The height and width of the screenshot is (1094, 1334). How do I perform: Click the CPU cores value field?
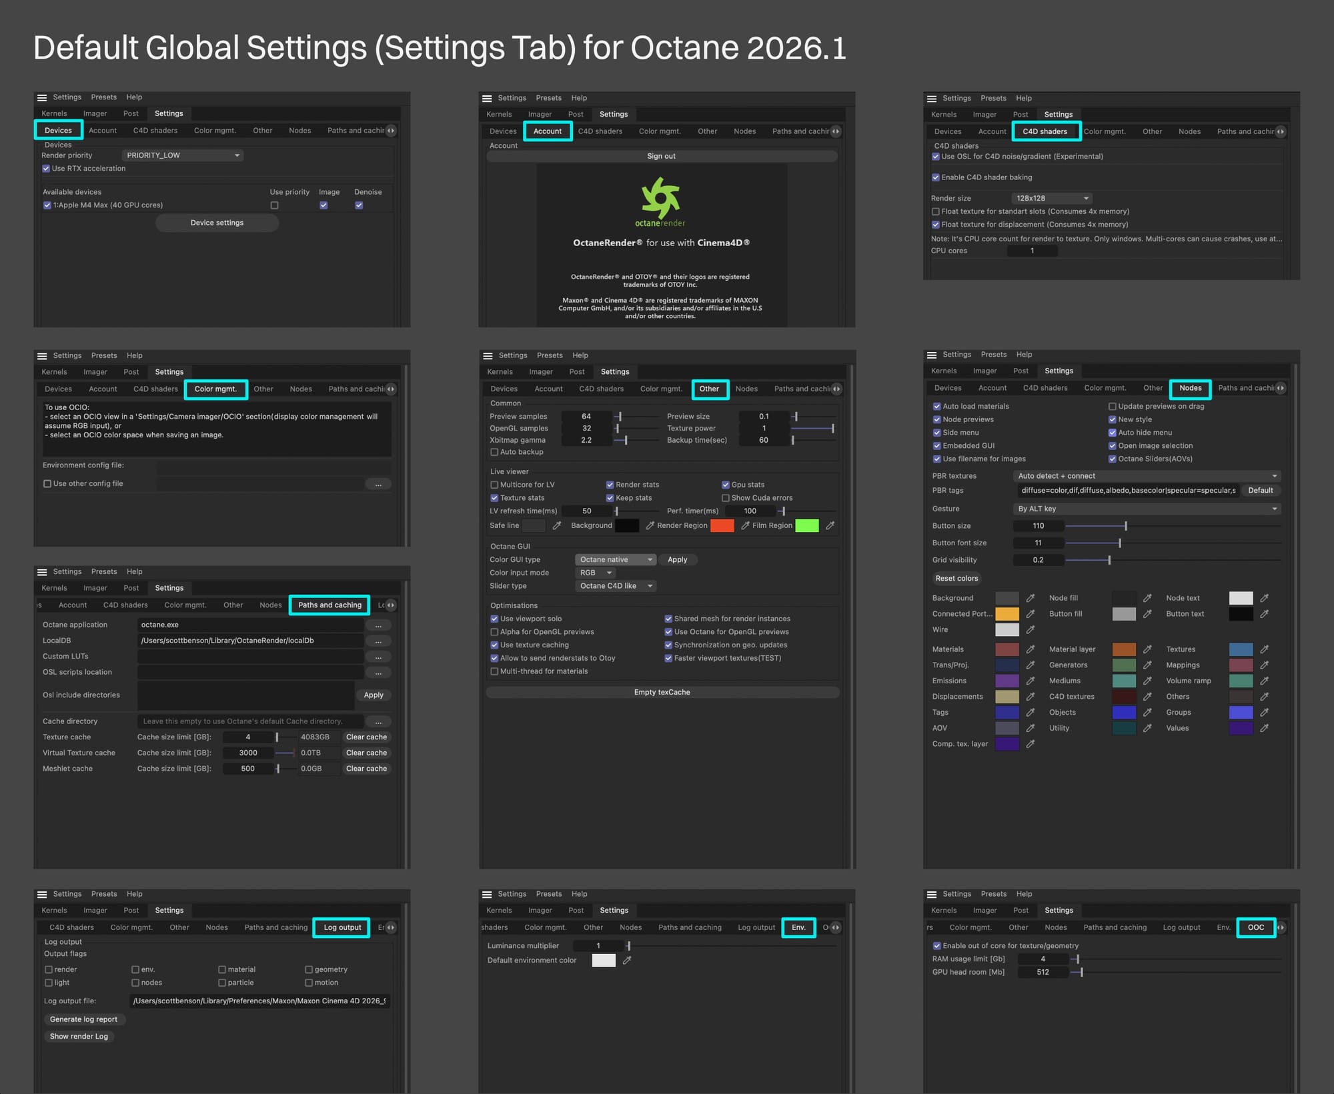[x=1032, y=251]
